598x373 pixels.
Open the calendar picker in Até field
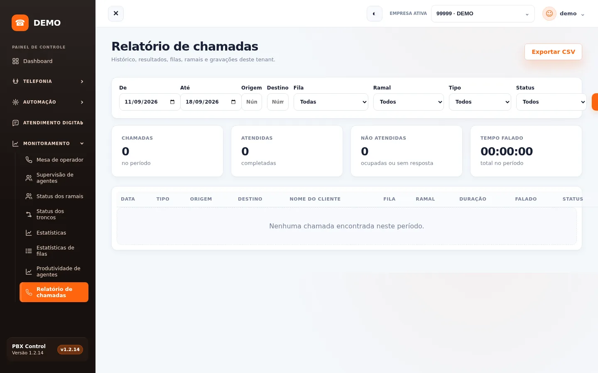click(233, 102)
